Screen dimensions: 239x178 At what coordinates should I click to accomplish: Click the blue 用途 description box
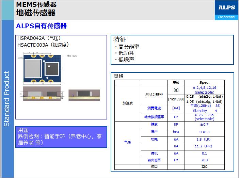(x=61, y=137)
